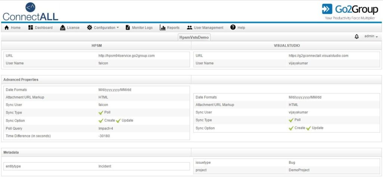Click VisualStudio Date Formats value
Screen dimensions: 383x177
point(305,97)
